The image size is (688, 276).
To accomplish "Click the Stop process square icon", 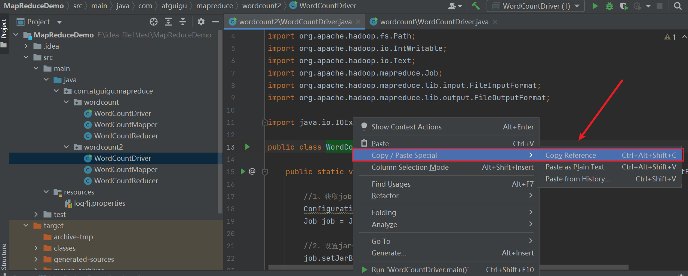I will pos(660,6).
